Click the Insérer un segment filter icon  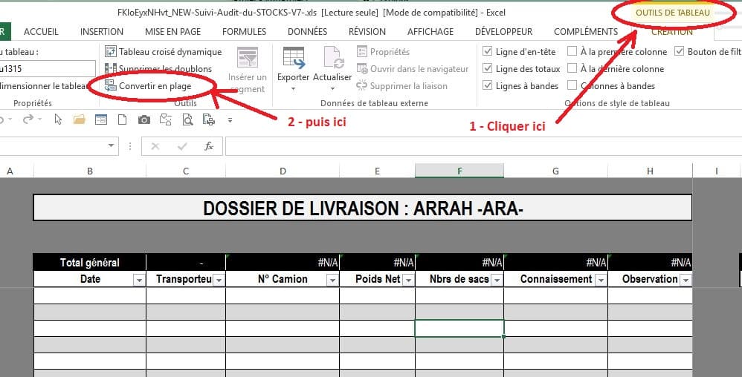coord(248,58)
